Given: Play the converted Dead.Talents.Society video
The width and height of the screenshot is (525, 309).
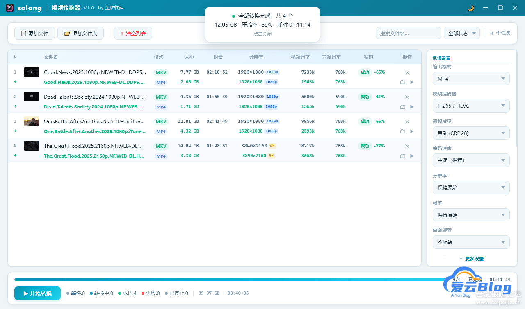Looking at the screenshot, I should 412,107.
